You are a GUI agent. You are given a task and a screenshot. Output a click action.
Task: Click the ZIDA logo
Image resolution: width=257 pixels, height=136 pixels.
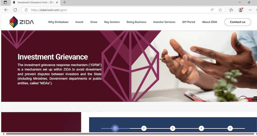pos(22,22)
